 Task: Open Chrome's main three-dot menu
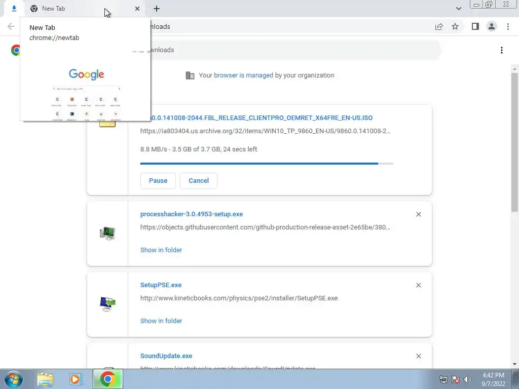tap(508, 26)
